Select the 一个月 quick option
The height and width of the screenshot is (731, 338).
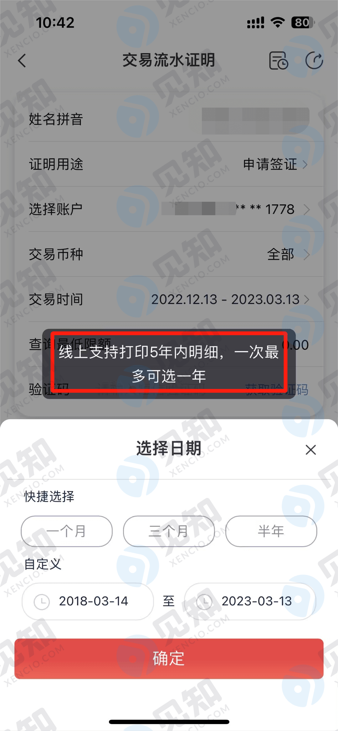tap(67, 531)
